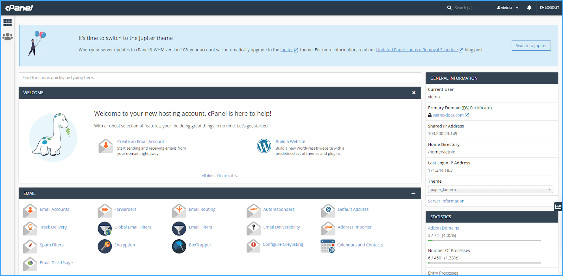Click the Create an Email Account envelope icon

coord(106,146)
